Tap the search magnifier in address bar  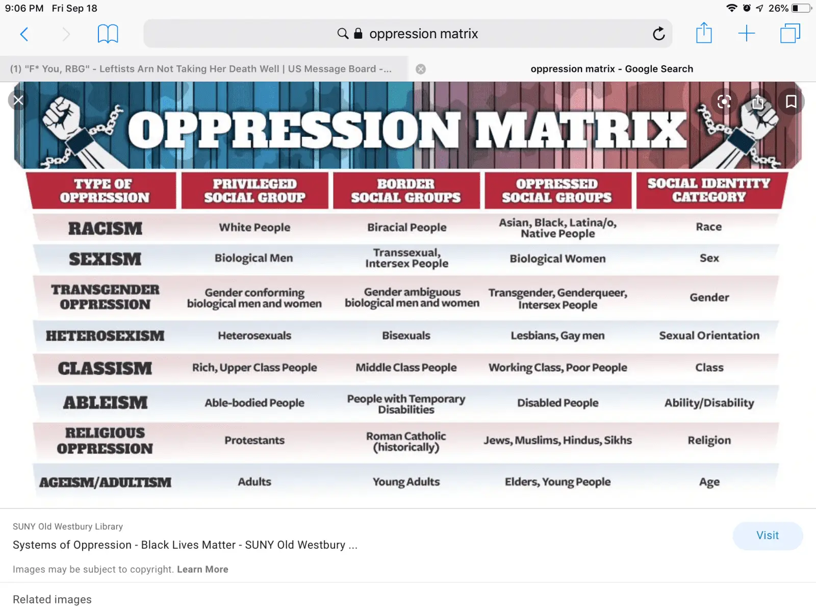click(343, 34)
